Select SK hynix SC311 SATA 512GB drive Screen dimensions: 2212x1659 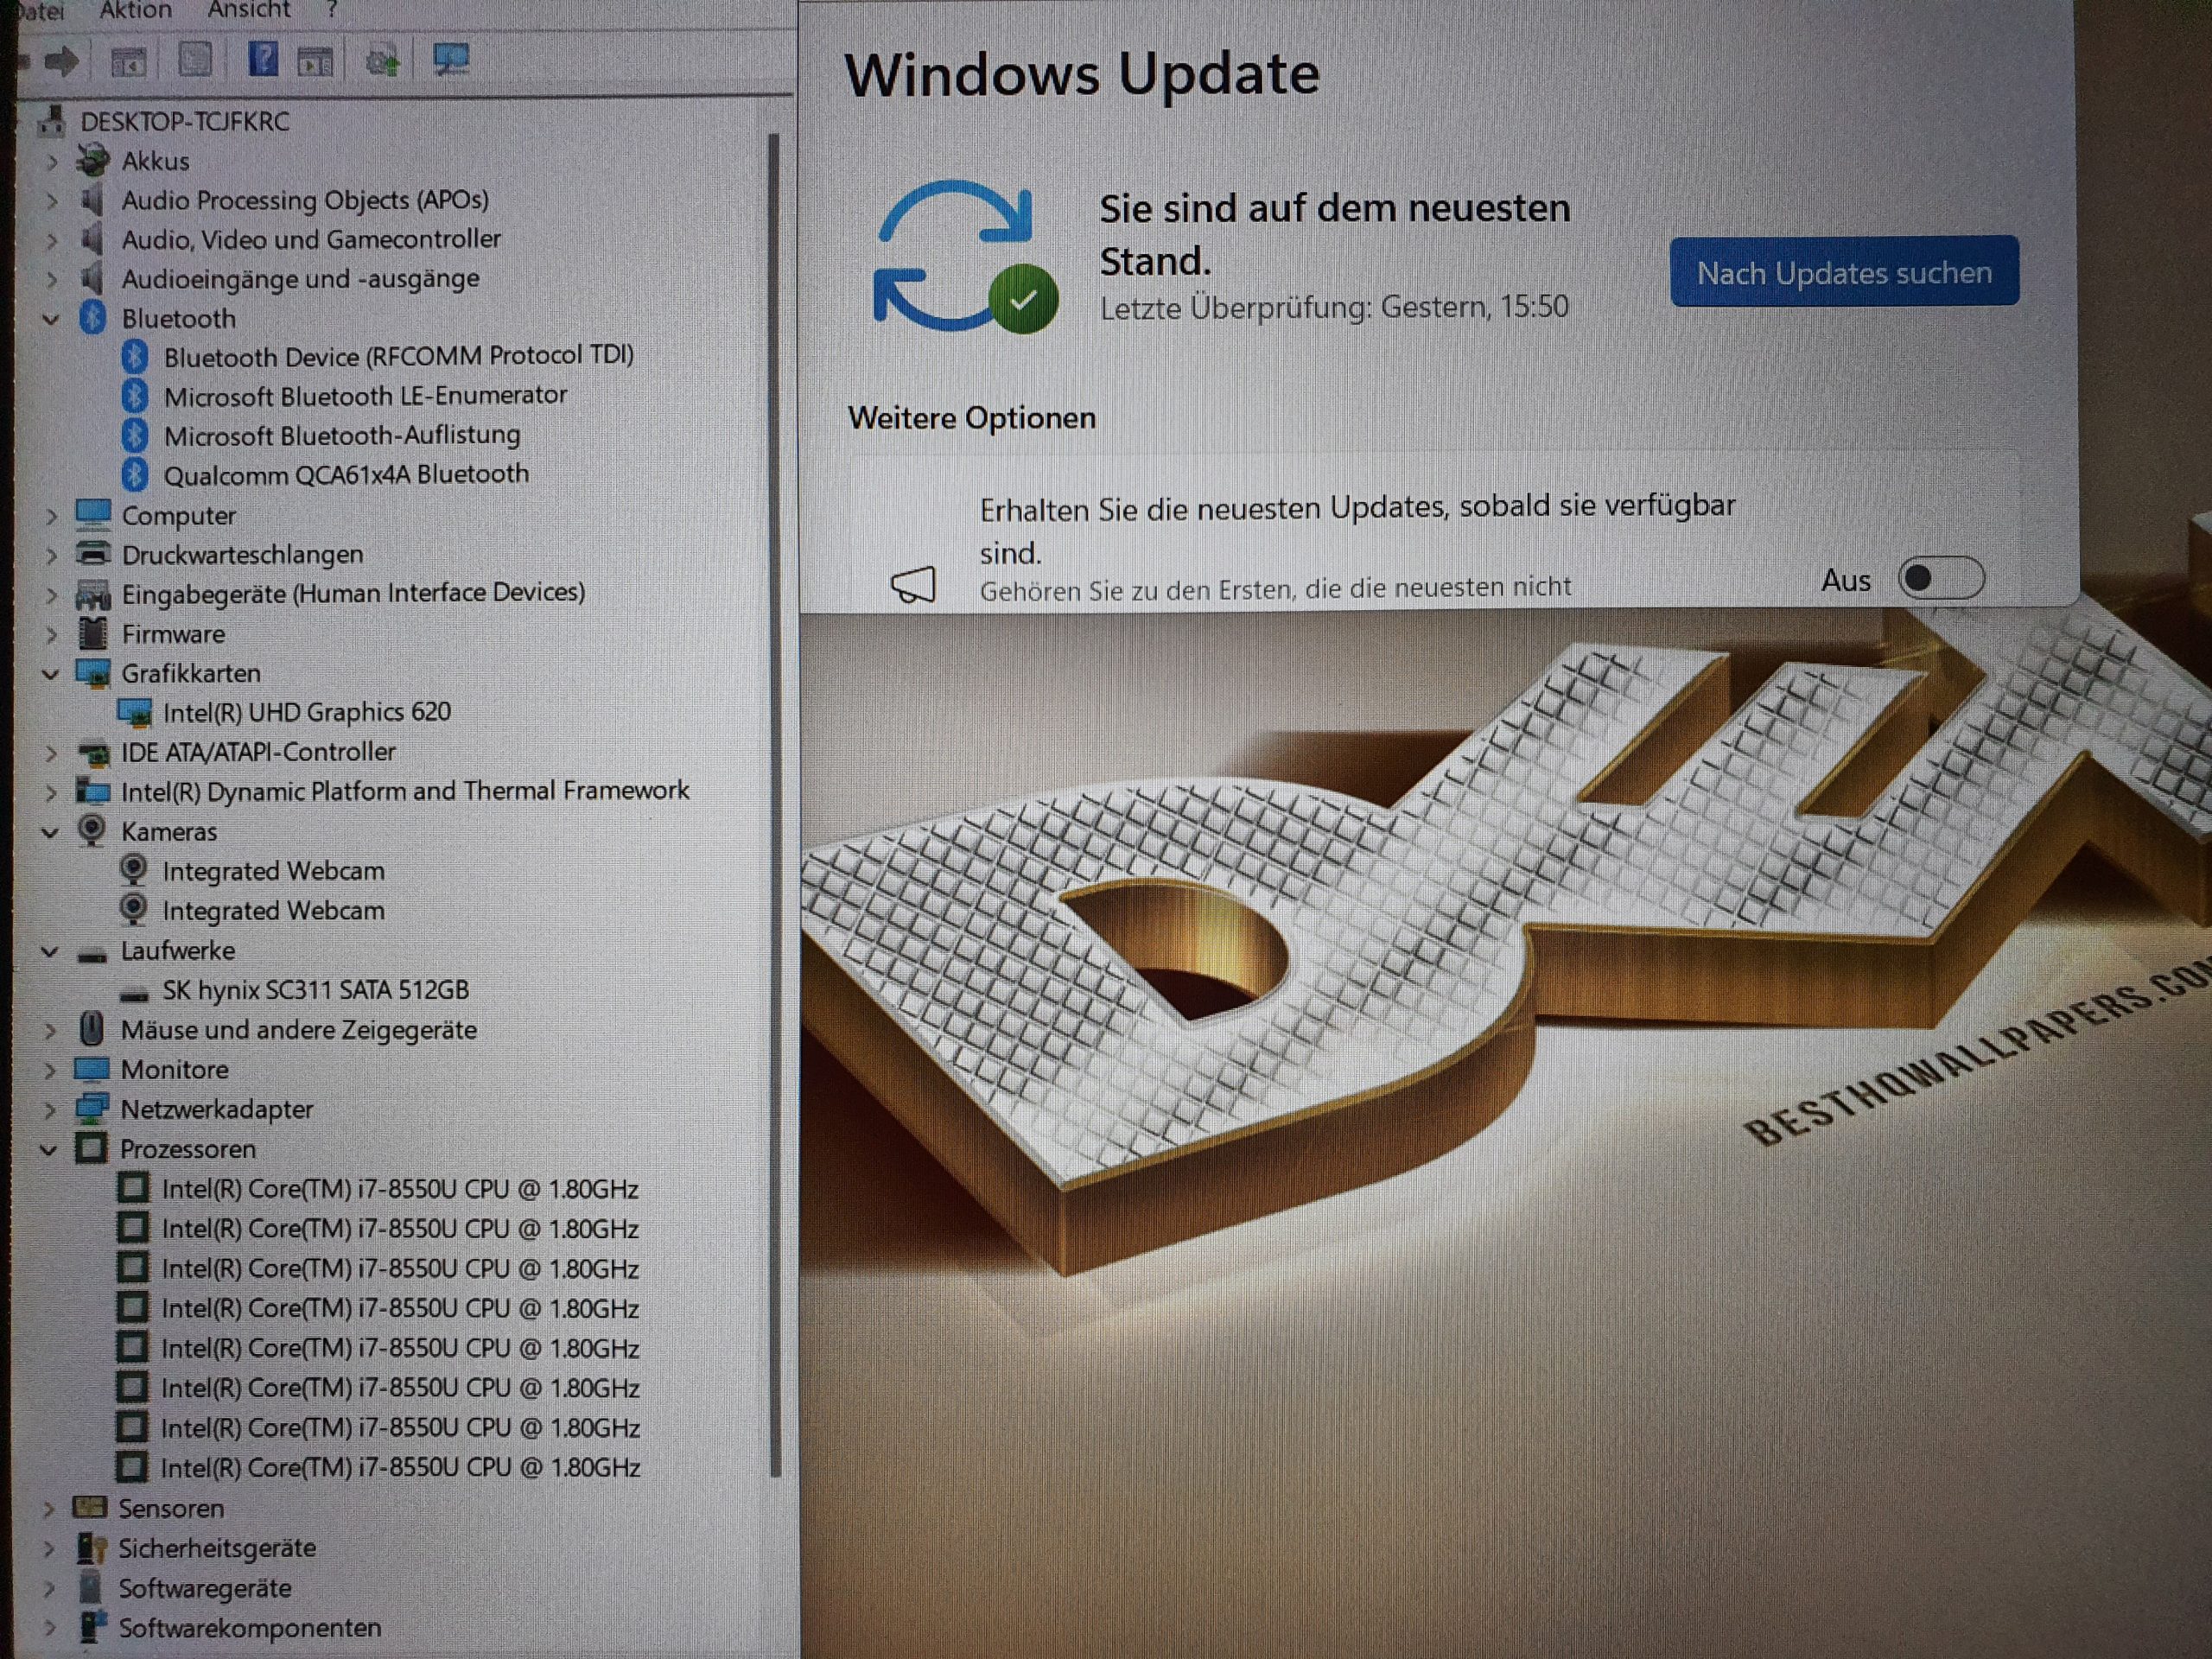[315, 990]
